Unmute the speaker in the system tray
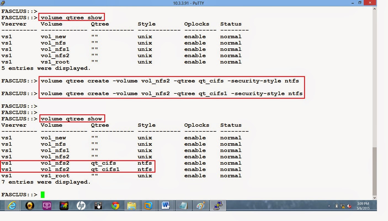Viewport: 388px width, 221px height. click(349, 205)
